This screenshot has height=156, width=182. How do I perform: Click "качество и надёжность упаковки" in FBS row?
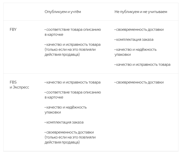pyautogui.click(x=66, y=107)
